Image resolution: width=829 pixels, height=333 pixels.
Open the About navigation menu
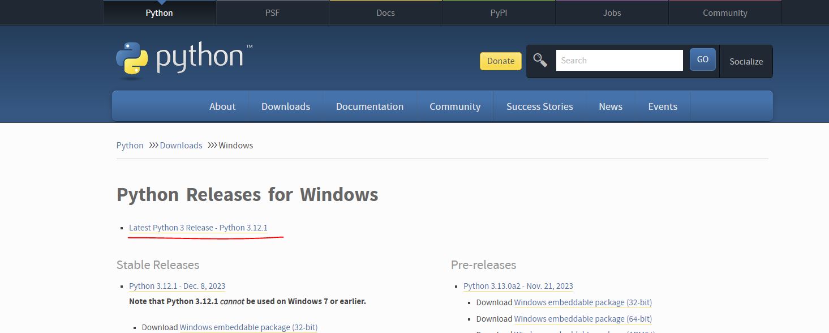(222, 106)
